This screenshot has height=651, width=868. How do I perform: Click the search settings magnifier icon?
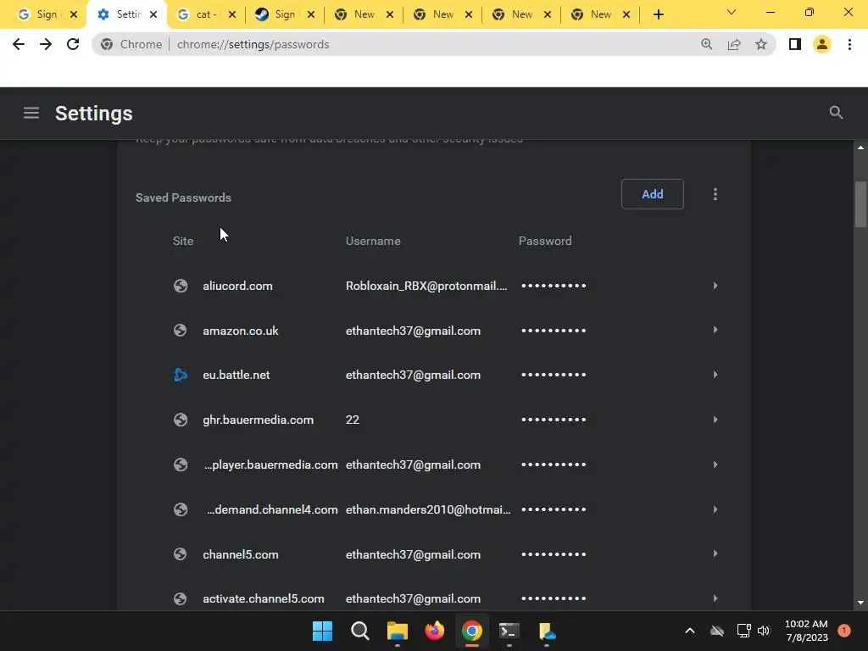[836, 113]
